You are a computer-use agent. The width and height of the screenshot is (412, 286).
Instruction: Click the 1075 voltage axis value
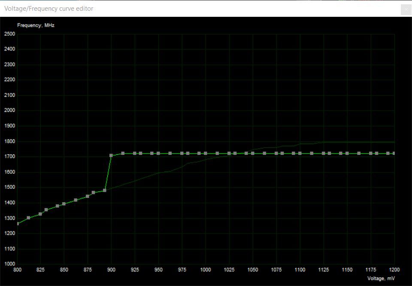tap(276, 270)
